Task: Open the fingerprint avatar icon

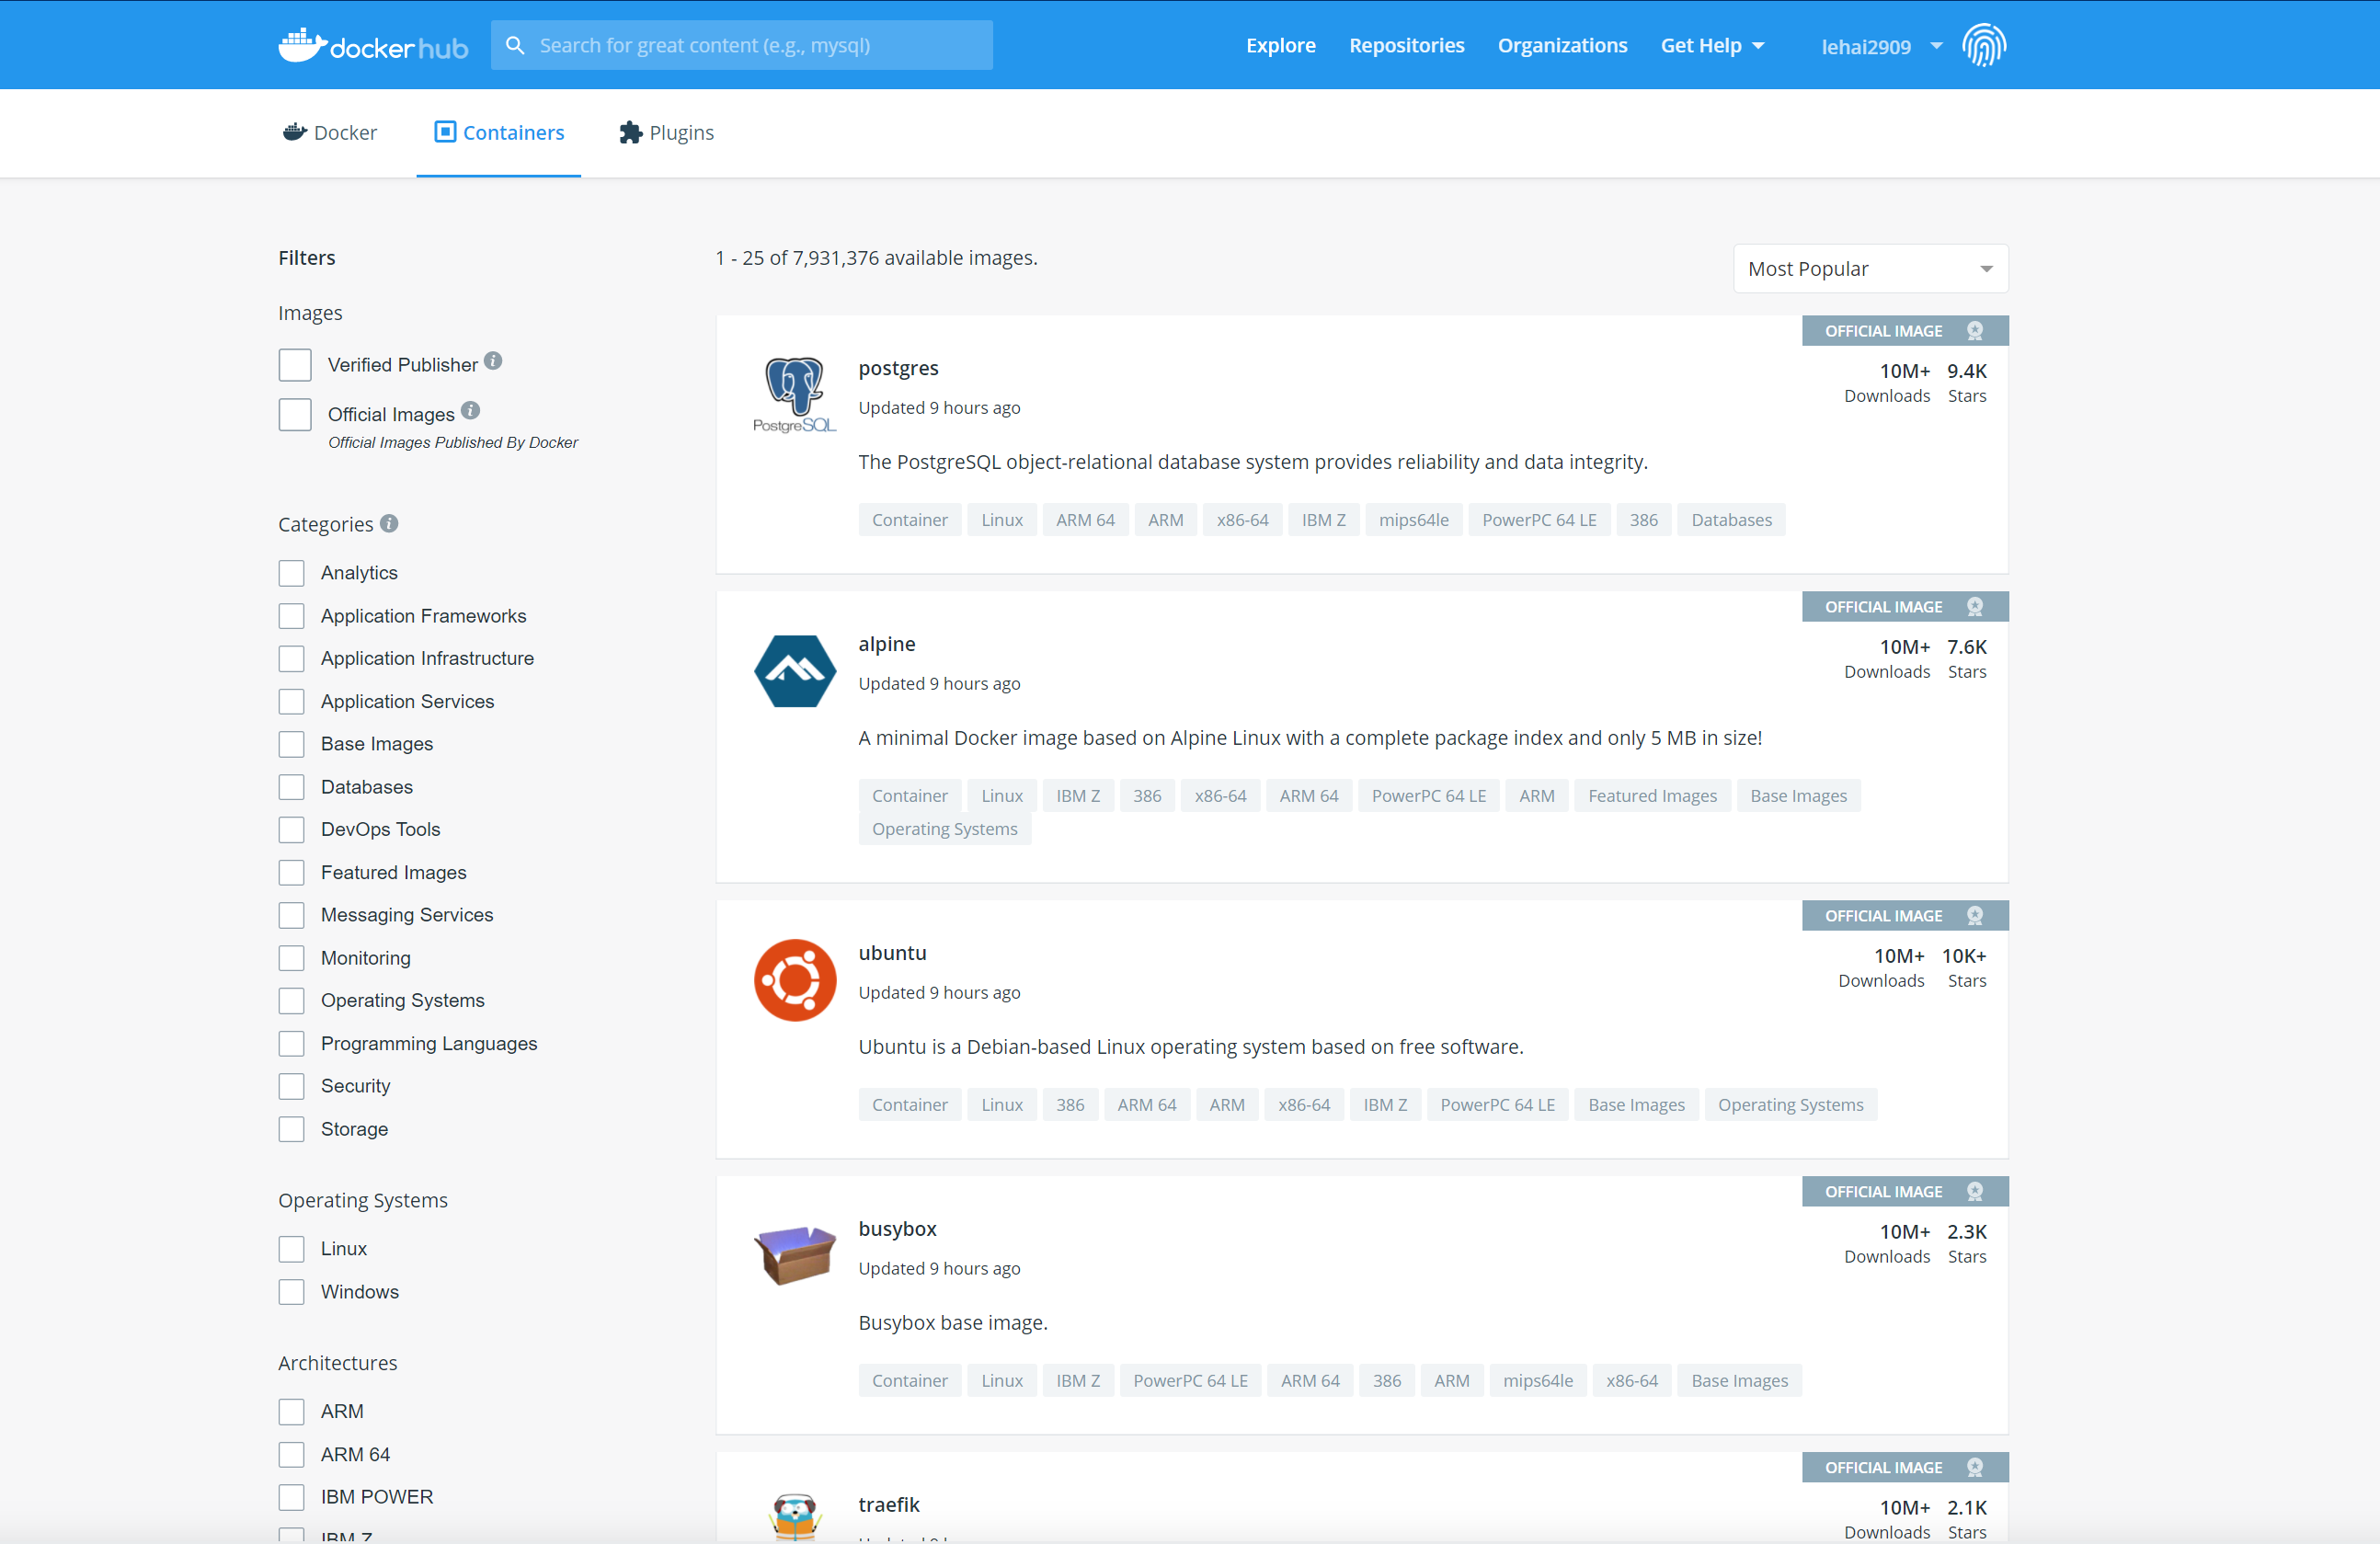Action: click(1984, 45)
